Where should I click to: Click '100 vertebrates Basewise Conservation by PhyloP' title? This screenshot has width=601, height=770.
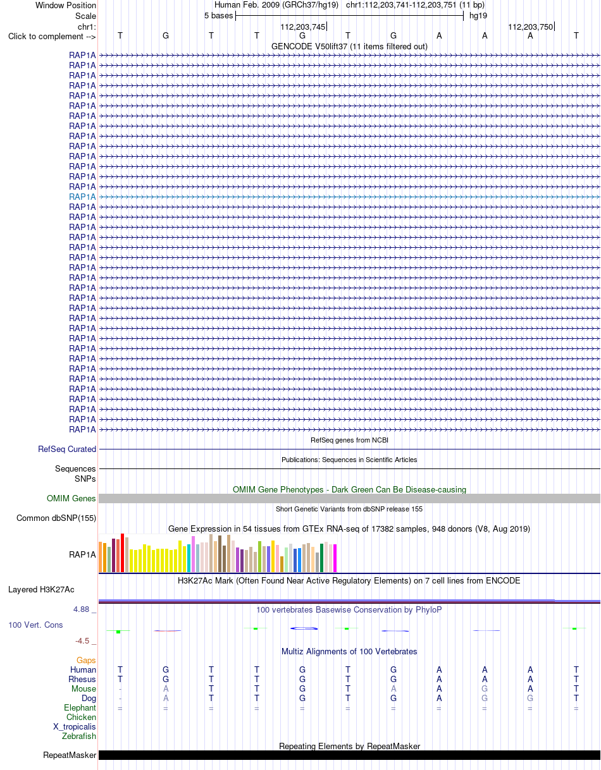(x=349, y=609)
